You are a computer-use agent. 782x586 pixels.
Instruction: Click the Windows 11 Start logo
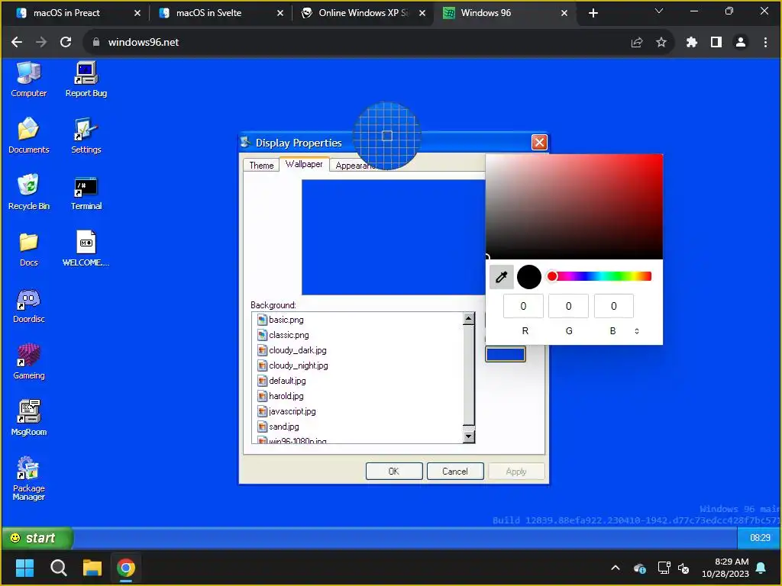(x=24, y=568)
